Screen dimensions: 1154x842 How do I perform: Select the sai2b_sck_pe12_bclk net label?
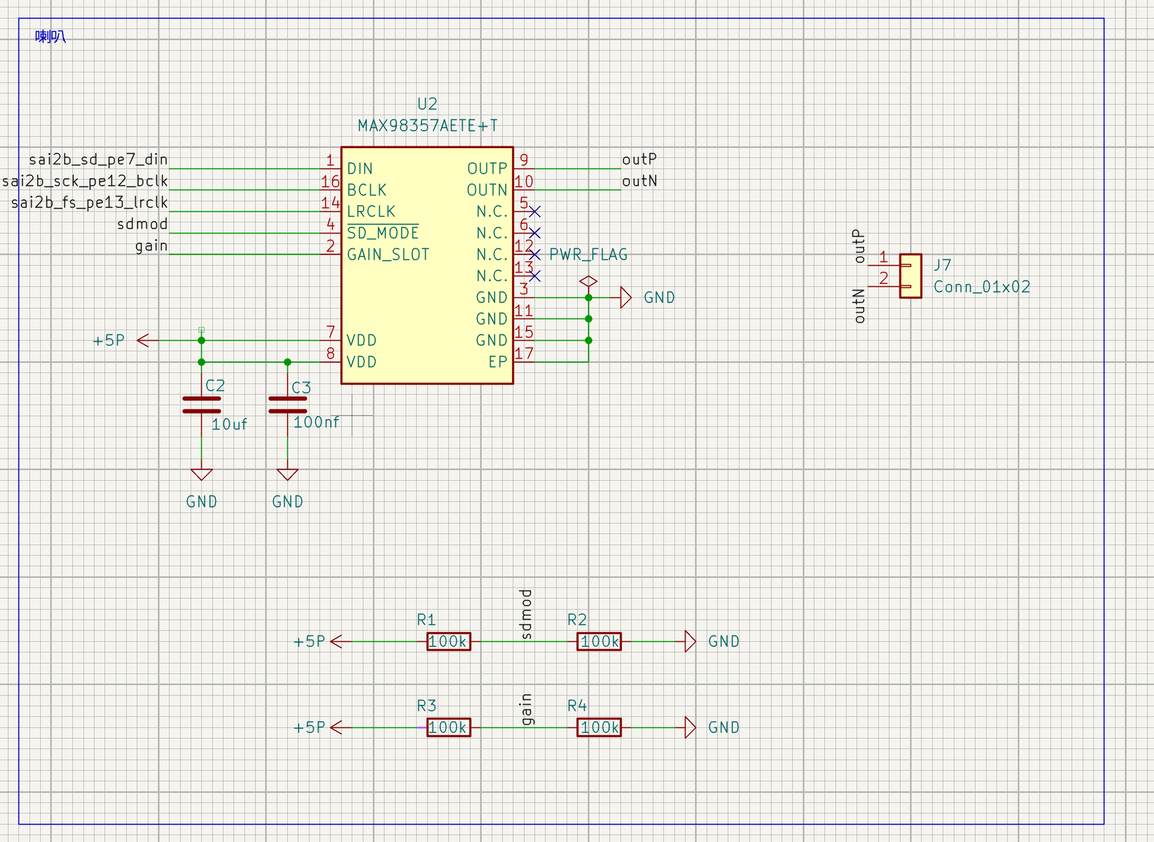85,181
